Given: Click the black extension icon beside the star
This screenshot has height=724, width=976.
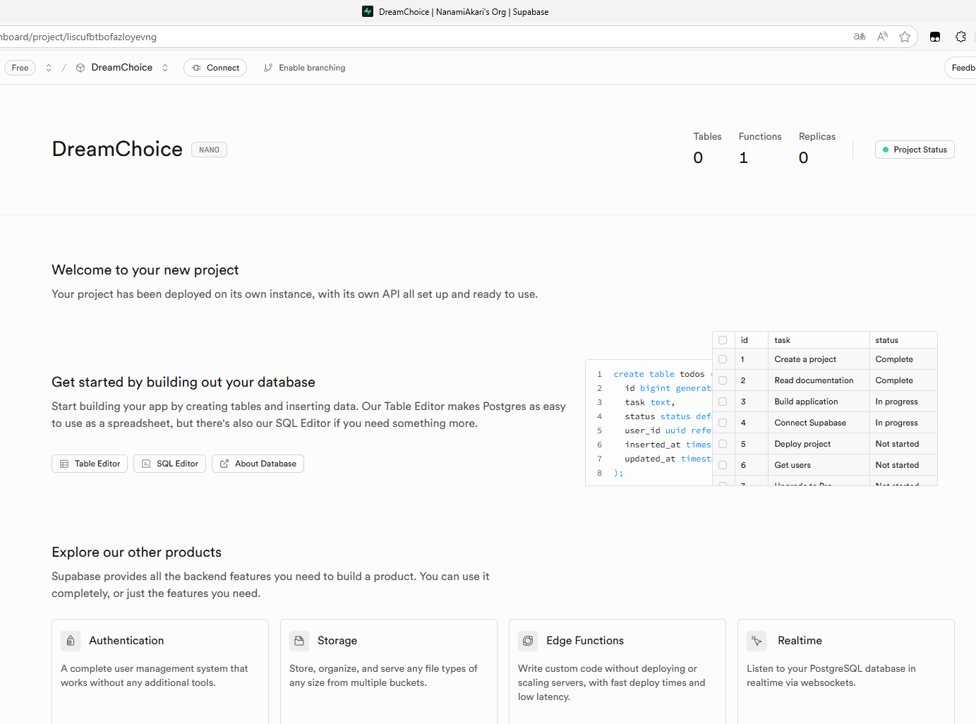Looking at the screenshot, I should (935, 37).
